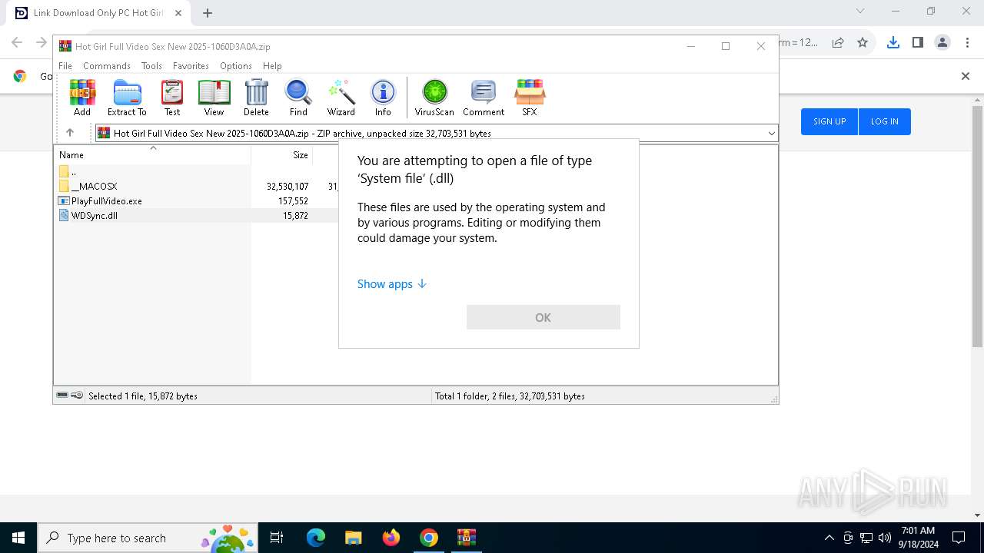
Task: Bookmark this page star icon
Action: click(863, 42)
